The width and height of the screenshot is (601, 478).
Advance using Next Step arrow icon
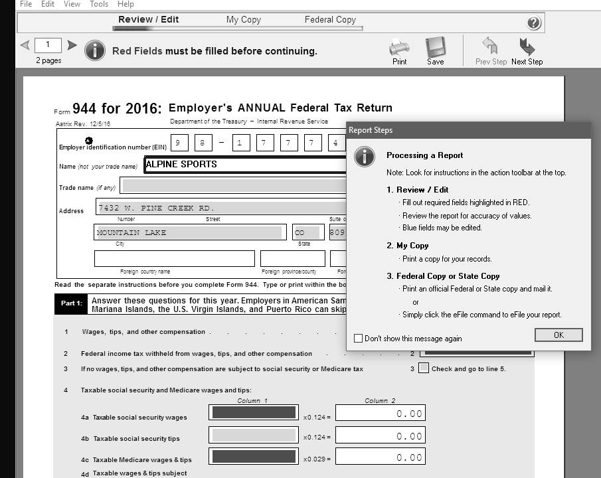pyautogui.click(x=527, y=47)
